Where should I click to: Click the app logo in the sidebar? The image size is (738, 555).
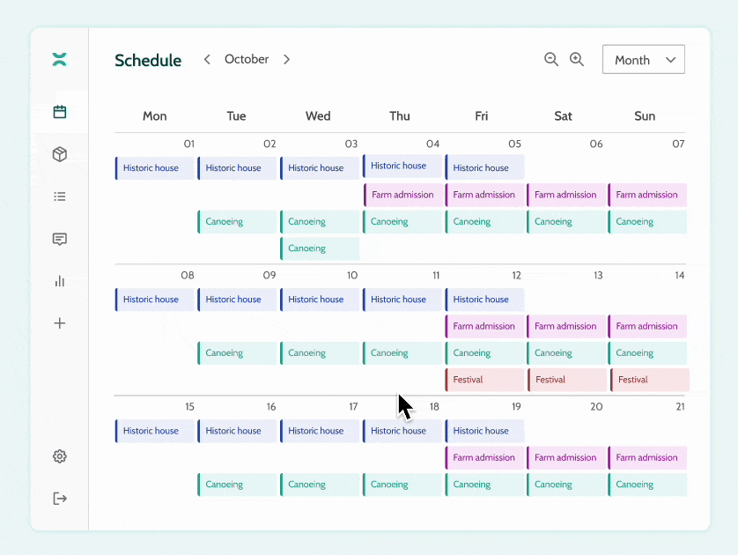pyautogui.click(x=59, y=60)
